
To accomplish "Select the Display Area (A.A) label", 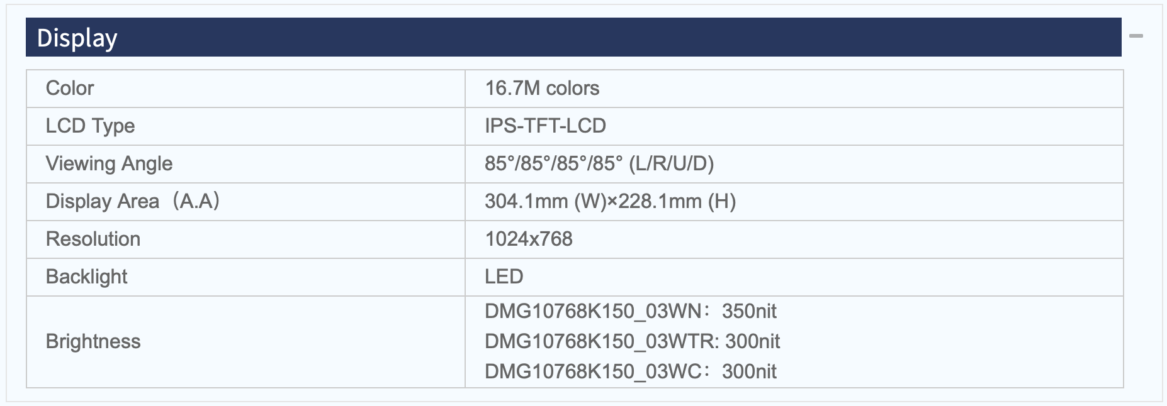I will coord(133,201).
